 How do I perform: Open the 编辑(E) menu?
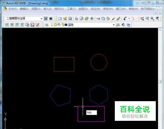(x=24, y=9)
